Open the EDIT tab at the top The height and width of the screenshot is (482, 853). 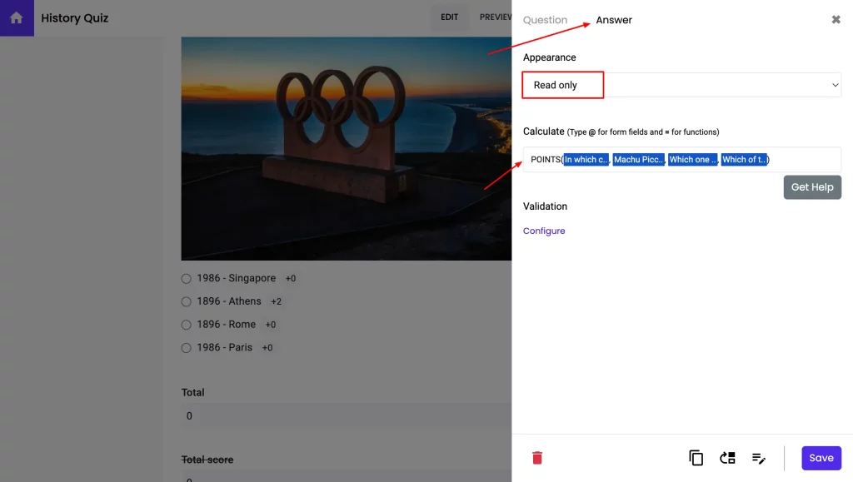pyautogui.click(x=450, y=17)
